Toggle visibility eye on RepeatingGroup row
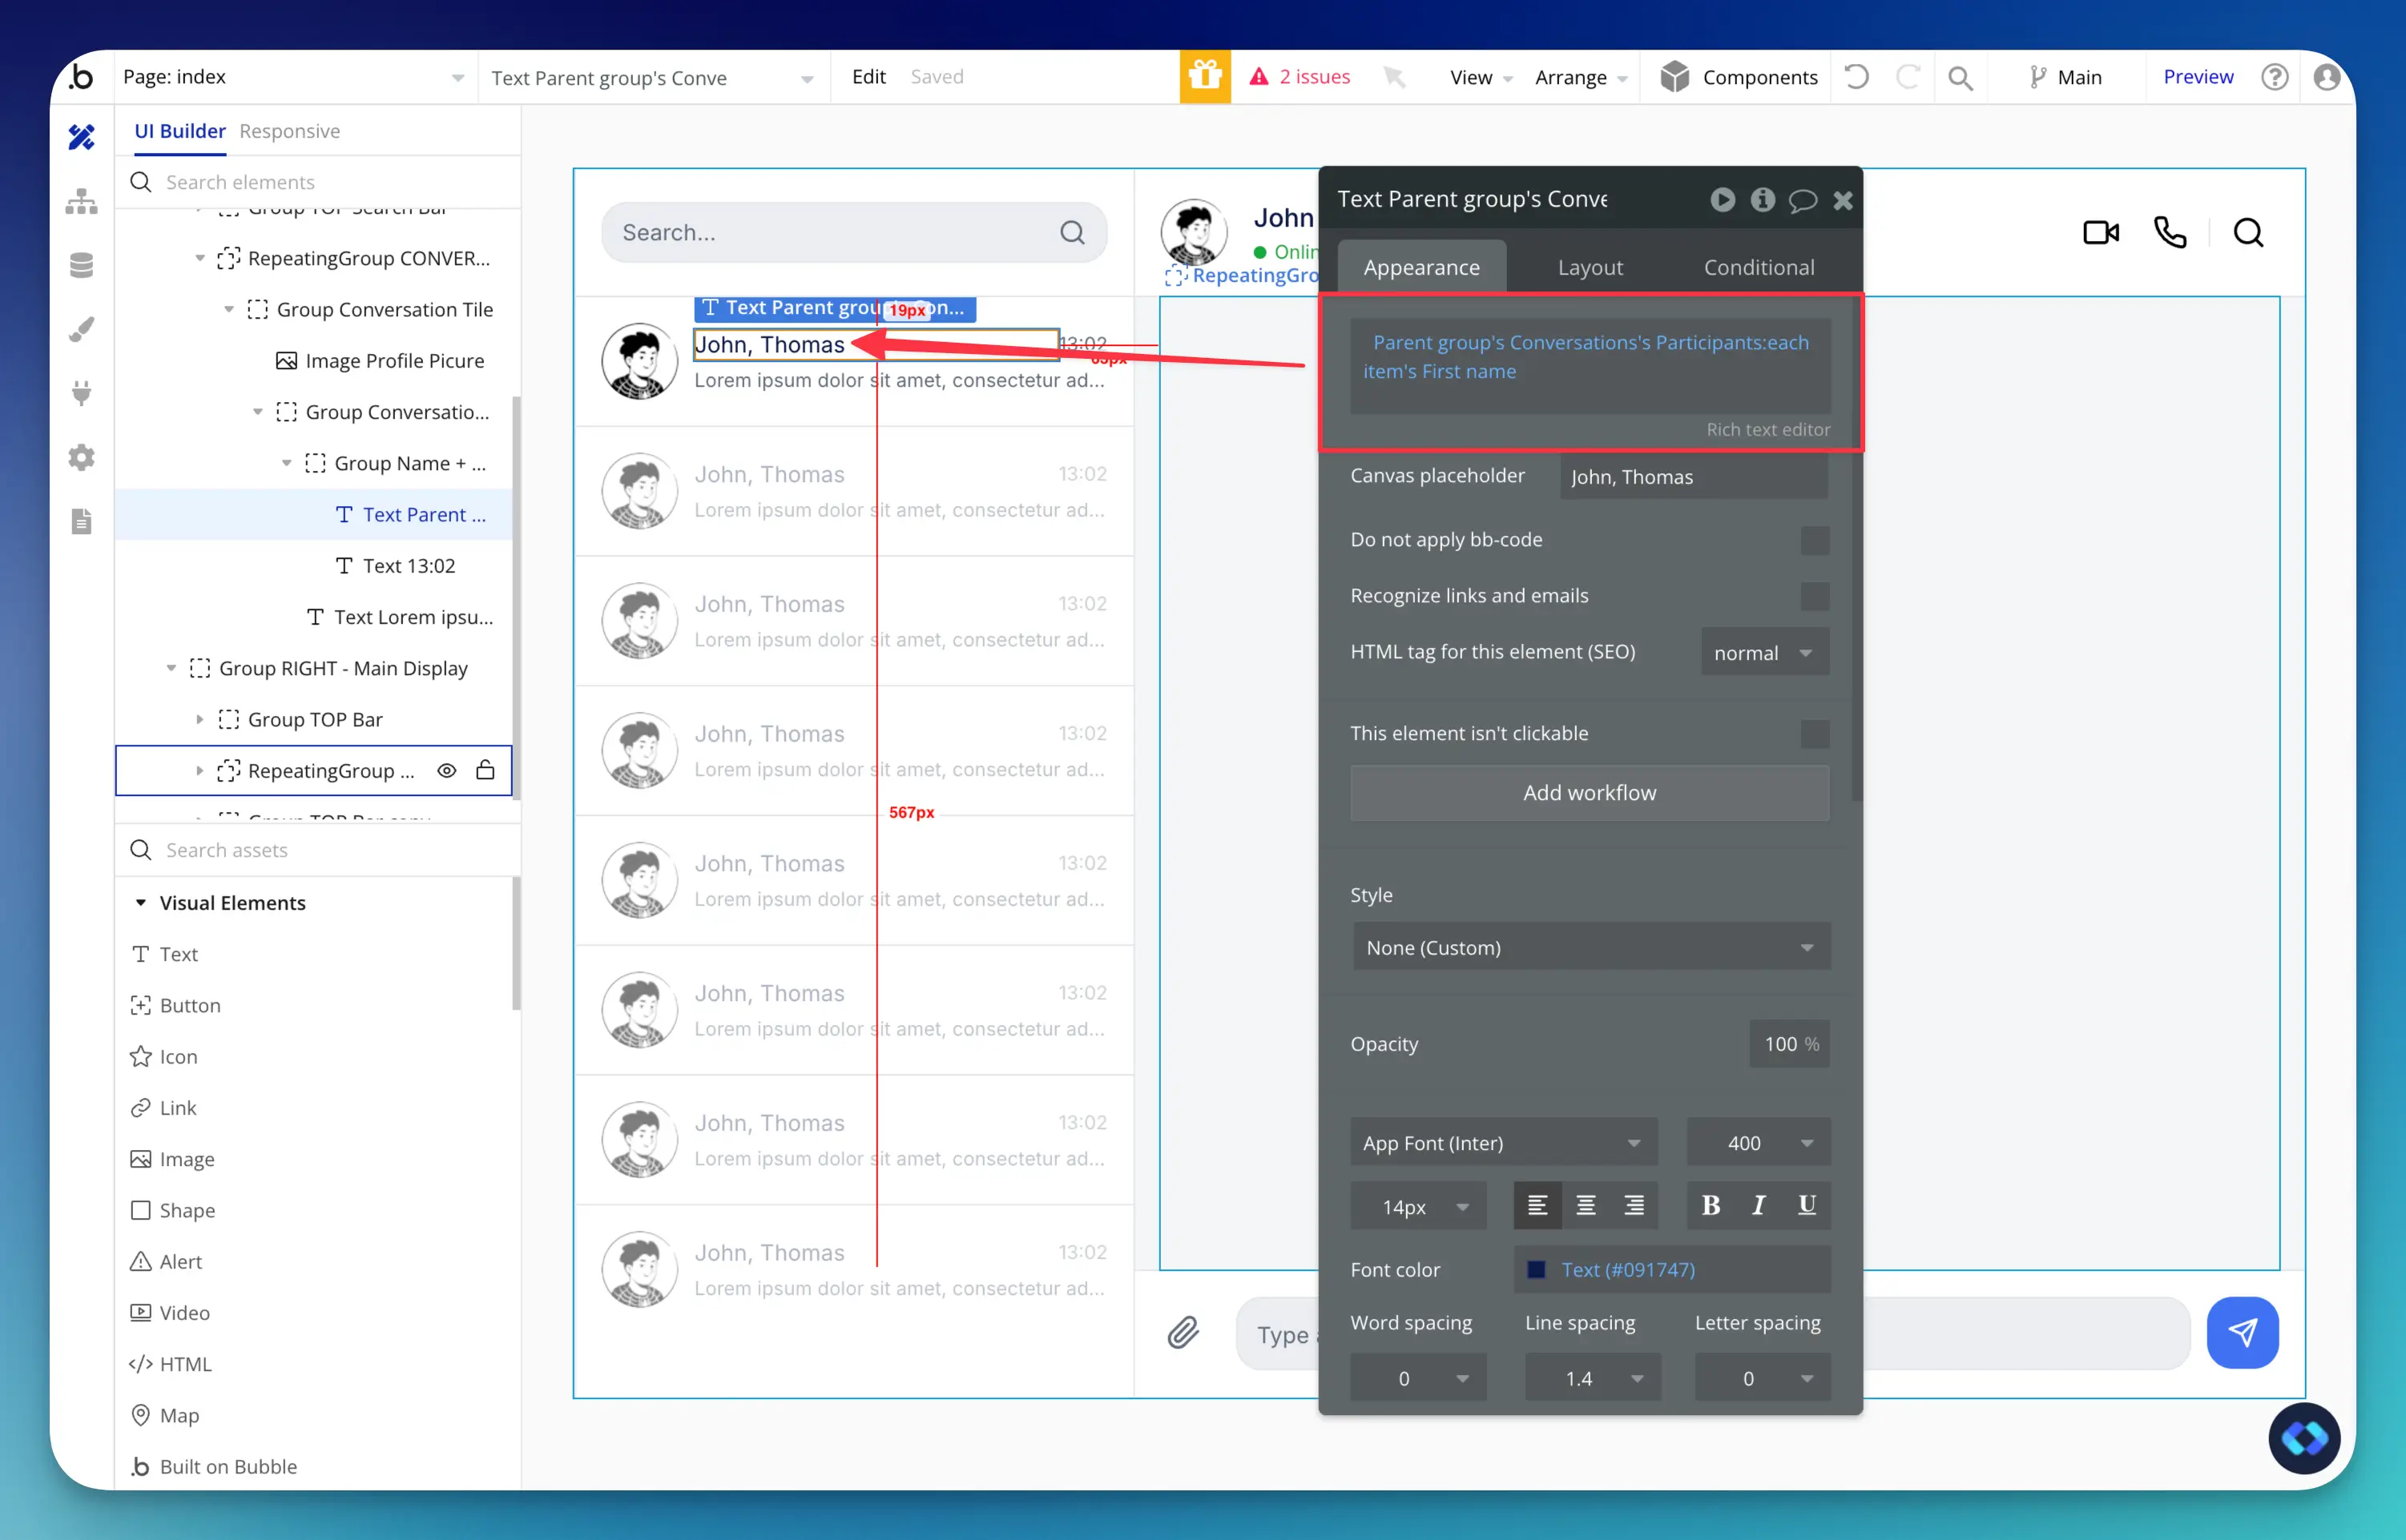This screenshot has height=1540, width=2406. (447, 771)
